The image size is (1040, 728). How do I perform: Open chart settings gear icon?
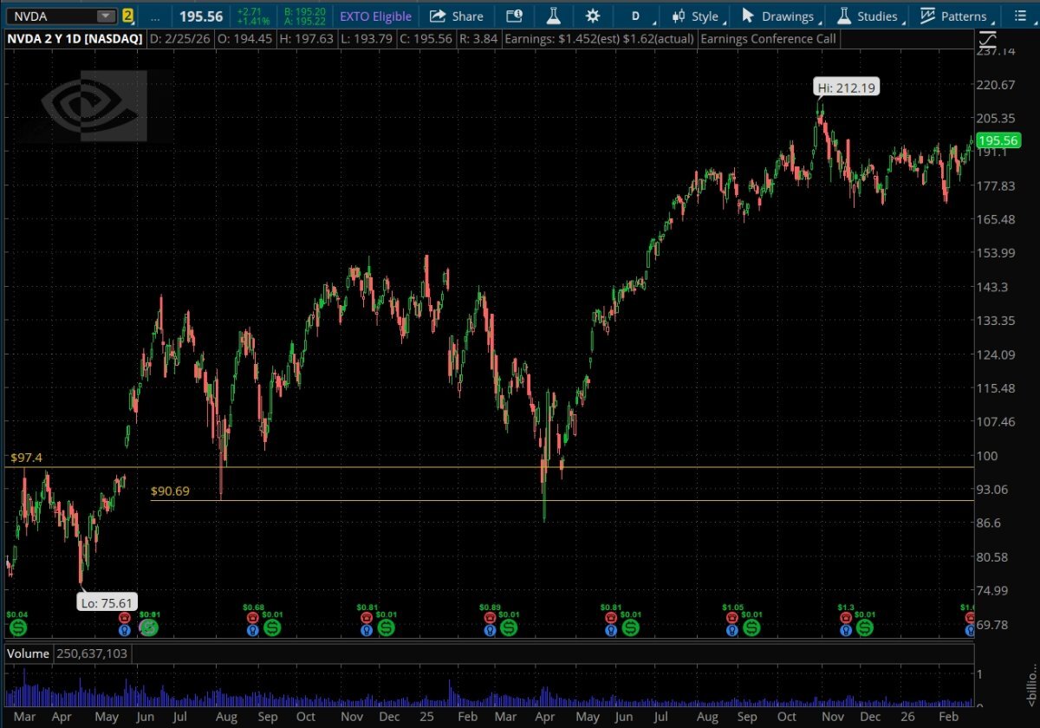[x=593, y=16]
